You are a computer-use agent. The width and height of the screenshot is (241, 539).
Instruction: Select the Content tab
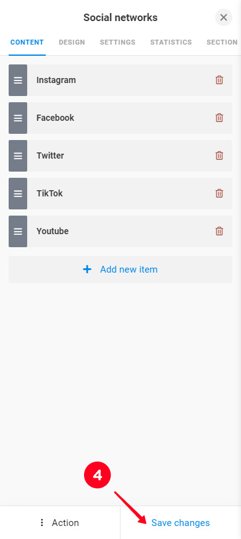click(27, 42)
